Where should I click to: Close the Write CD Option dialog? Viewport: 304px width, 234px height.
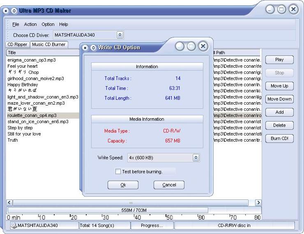click(x=203, y=46)
